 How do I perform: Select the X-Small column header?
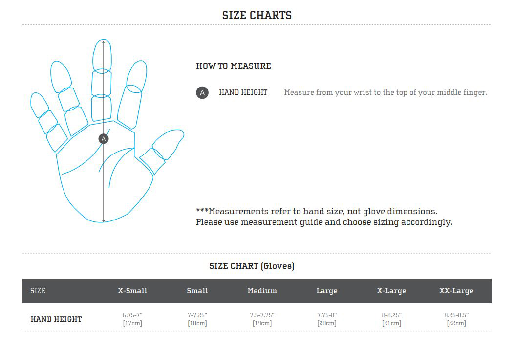[132, 291]
